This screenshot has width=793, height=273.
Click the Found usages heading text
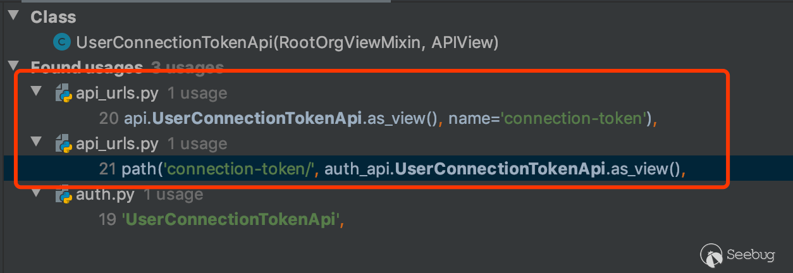(87, 67)
